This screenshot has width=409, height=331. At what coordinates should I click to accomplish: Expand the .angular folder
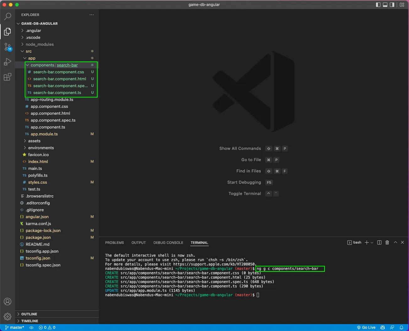57,30
